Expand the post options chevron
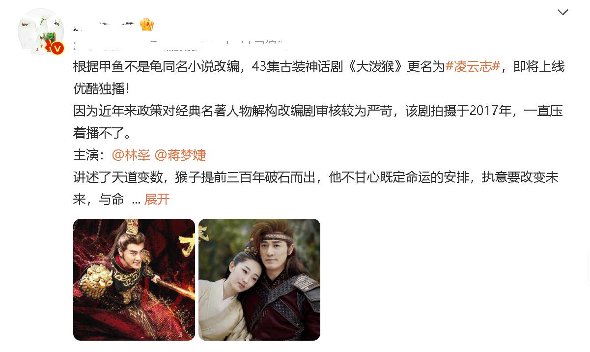The image size is (590, 352). click(x=563, y=12)
